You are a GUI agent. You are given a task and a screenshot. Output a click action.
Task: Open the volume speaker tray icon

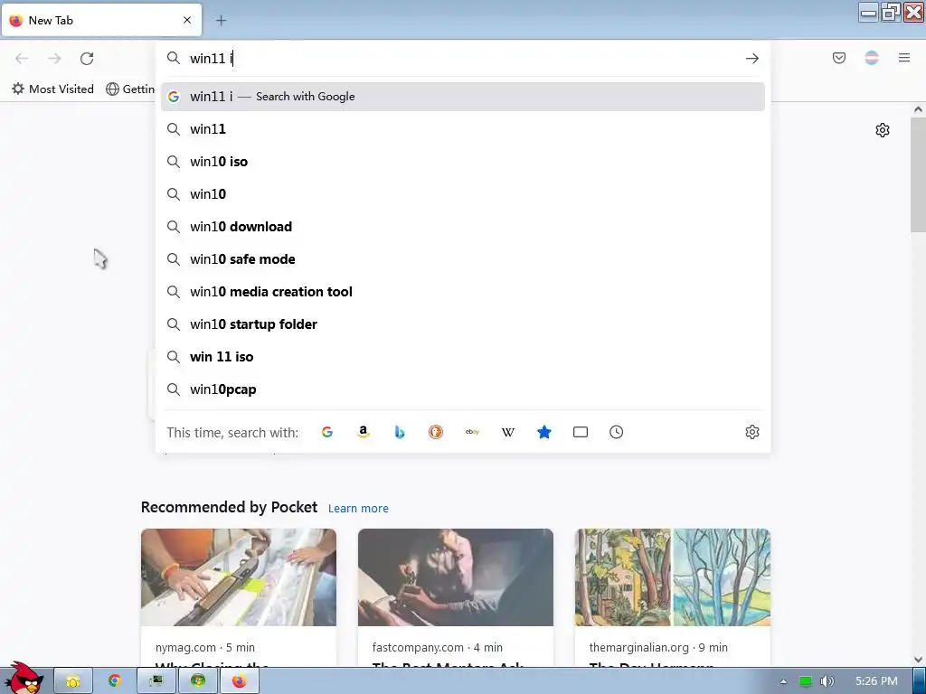click(x=827, y=681)
